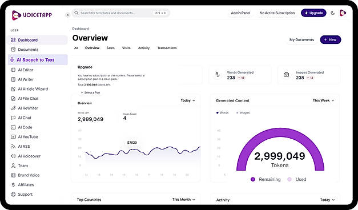
Task: Click the Affiliates dollar icon
Action: (13, 185)
